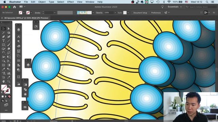218x122 pixels.
Task: Activate the Hand tool
Action: [x=4, y=81]
